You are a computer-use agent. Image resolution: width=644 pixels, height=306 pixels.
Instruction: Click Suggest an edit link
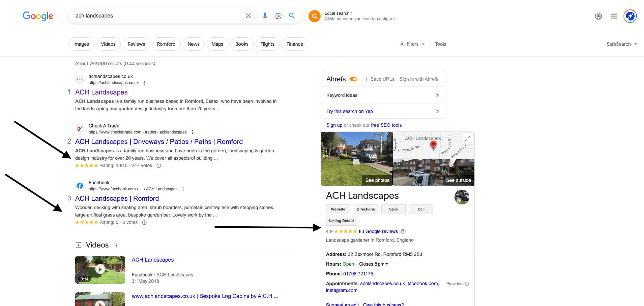click(x=342, y=305)
